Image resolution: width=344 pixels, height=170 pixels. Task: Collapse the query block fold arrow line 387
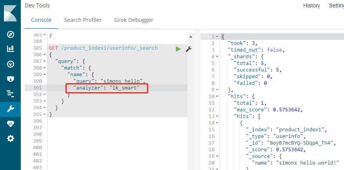45,62
